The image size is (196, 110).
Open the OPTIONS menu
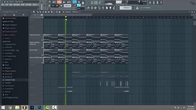[28, 5]
